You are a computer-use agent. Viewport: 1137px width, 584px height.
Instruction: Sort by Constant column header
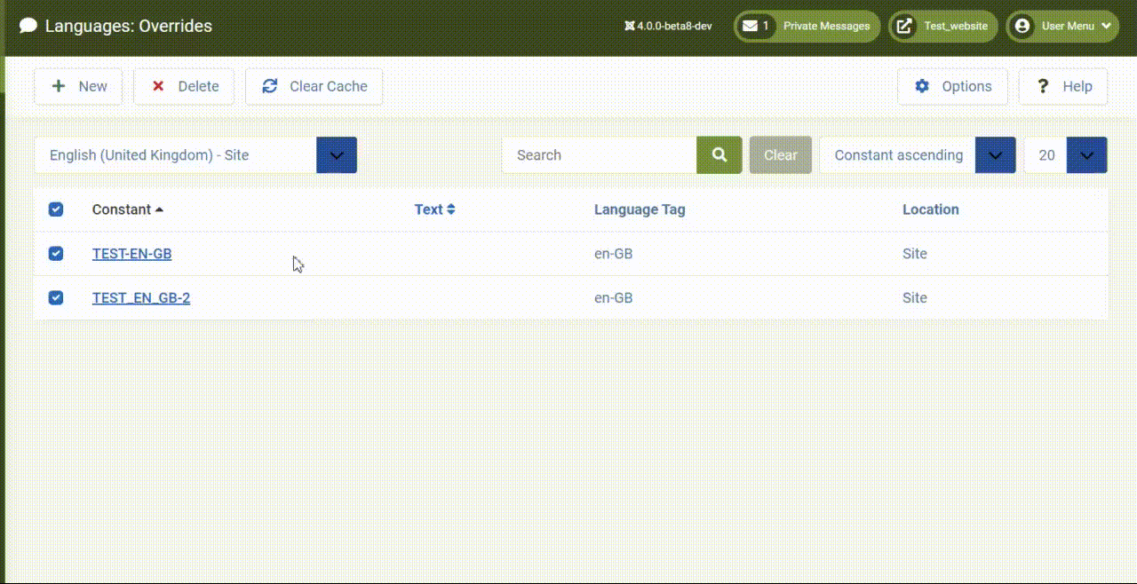tap(128, 209)
